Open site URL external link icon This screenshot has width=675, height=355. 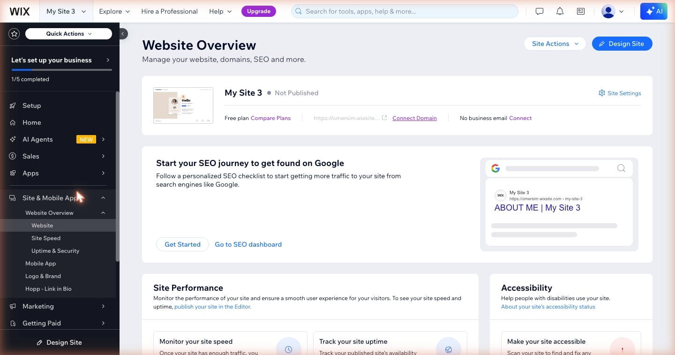(384, 118)
